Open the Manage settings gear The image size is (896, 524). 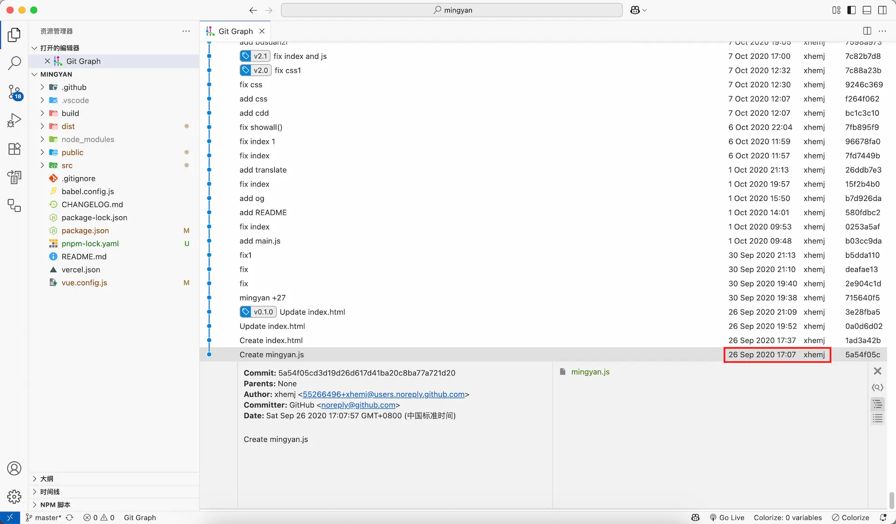coord(14,496)
